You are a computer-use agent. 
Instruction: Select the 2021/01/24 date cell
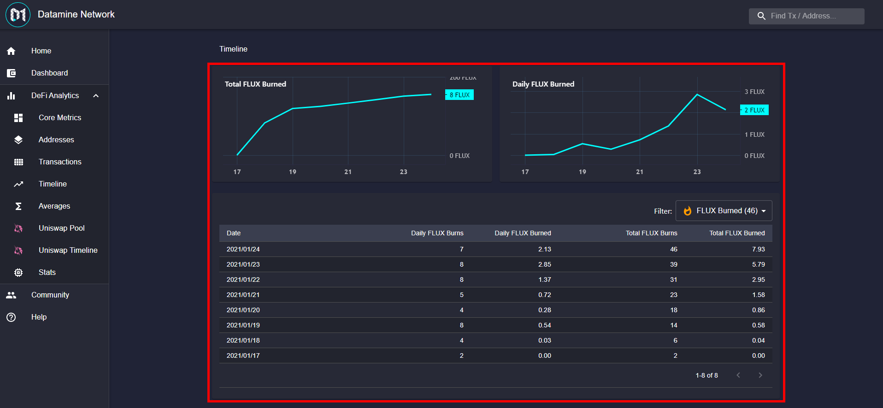[x=243, y=250]
